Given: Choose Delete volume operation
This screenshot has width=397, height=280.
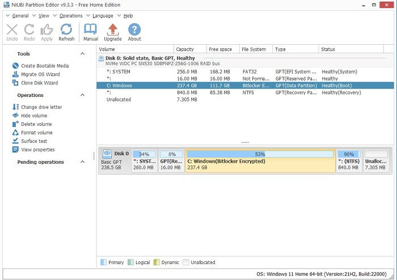Looking at the screenshot, I should click(36, 124).
